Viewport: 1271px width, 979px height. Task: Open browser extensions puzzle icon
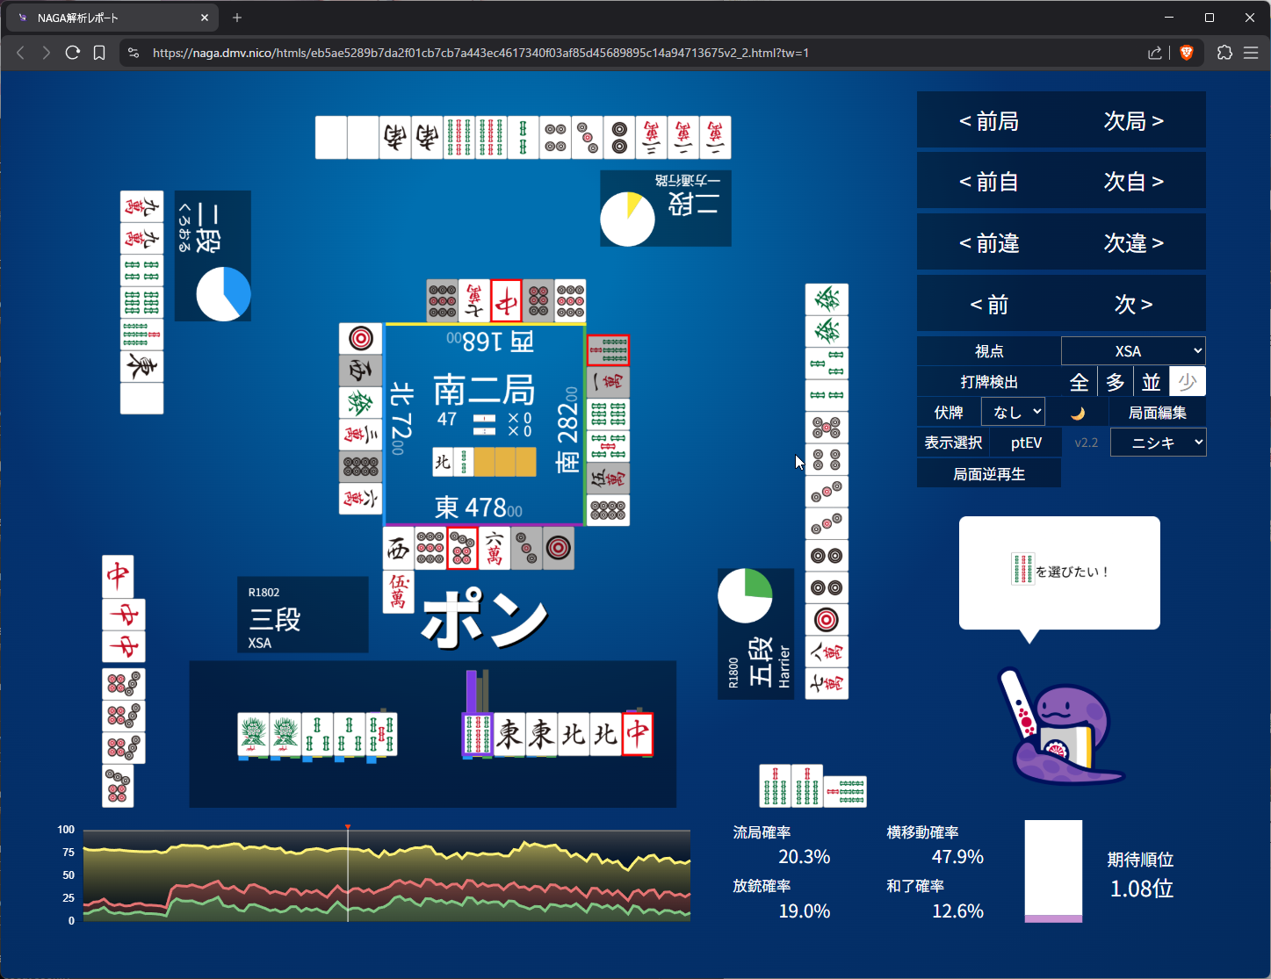(x=1224, y=53)
